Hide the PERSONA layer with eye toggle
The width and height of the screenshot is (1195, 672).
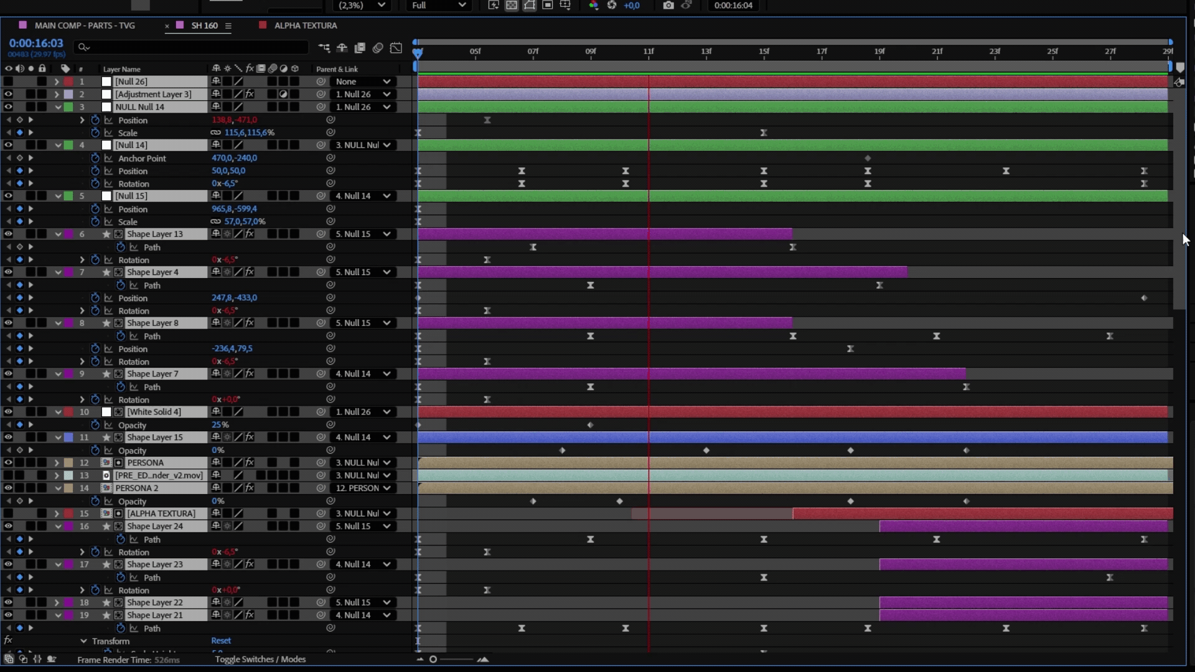[x=8, y=463]
